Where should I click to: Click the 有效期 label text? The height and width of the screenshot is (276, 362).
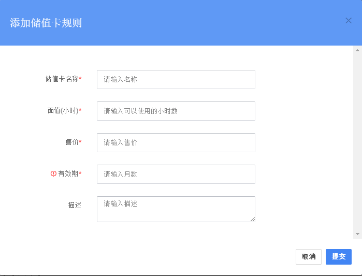pos(68,173)
